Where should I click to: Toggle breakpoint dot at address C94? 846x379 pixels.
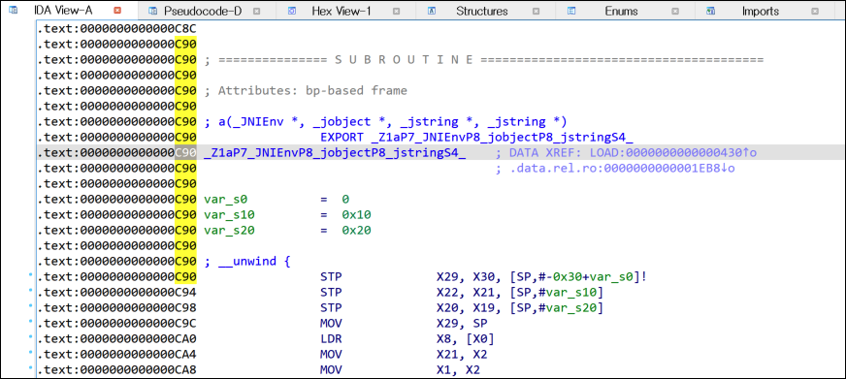(x=31, y=292)
